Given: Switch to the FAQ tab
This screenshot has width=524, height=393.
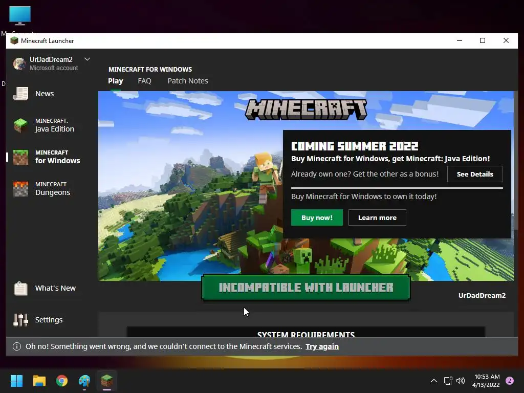Looking at the screenshot, I should (144, 81).
